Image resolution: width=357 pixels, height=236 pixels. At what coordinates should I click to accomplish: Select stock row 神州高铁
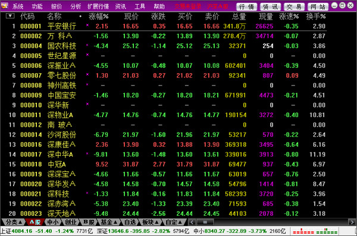pyautogui.click(x=167, y=86)
